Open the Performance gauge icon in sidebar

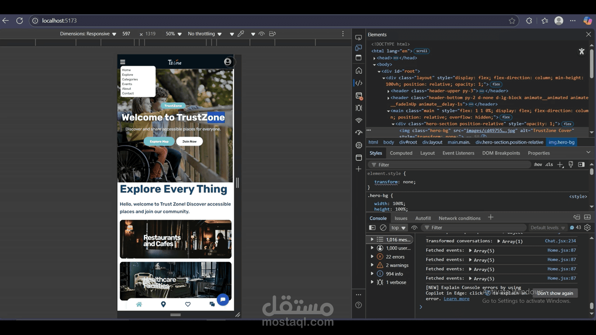[x=359, y=132]
